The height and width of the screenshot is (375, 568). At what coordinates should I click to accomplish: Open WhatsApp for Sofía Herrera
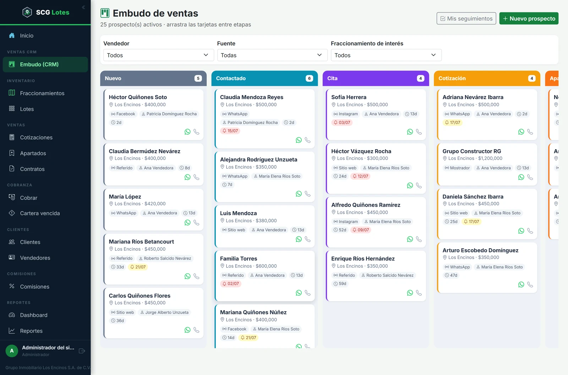(x=410, y=132)
